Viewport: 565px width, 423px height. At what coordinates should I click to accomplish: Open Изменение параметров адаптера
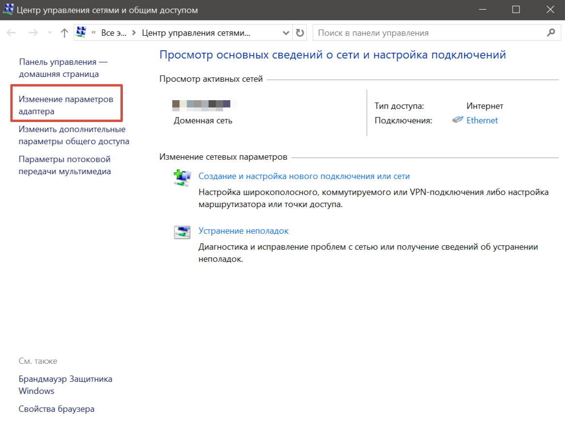tap(66, 105)
